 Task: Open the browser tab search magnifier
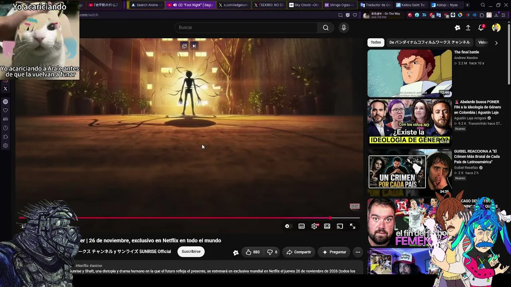[483, 5]
